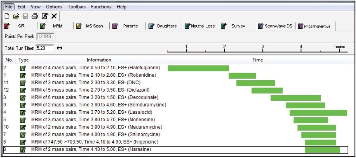Click the Diclazuril row type icon
This screenshot has height=158, width=356.
pos(23,90)
